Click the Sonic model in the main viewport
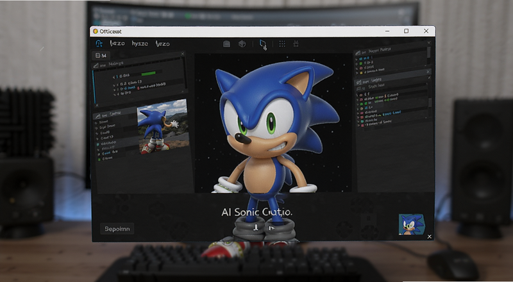 click(x=271, y=131)
